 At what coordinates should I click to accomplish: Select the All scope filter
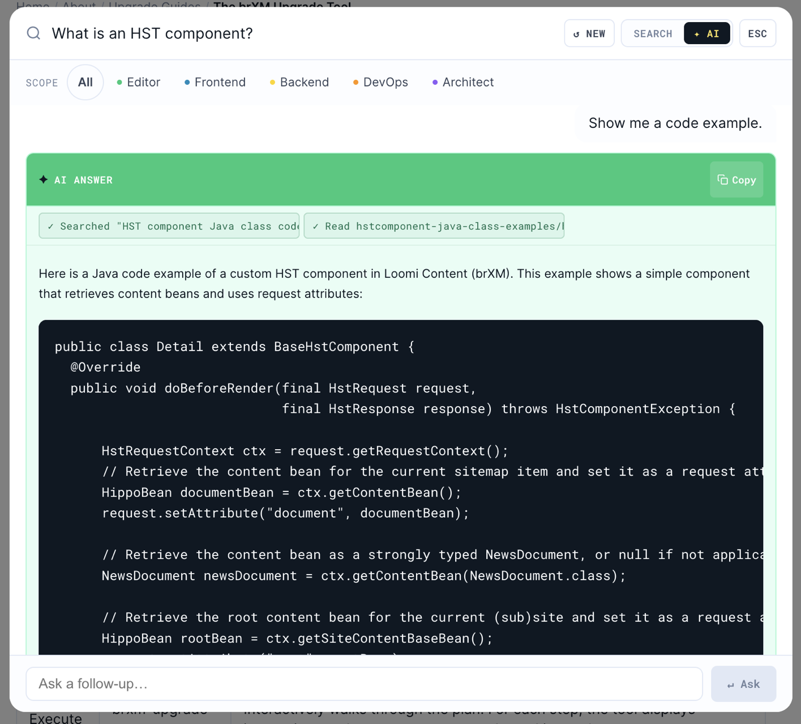coord(85,83)
